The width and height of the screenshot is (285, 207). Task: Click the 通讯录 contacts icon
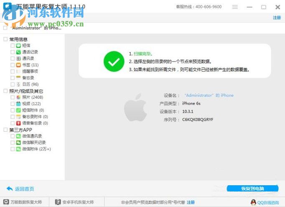[18, 59]
